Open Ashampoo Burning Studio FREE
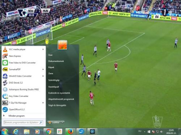181x135 pixels. (24, 89)
